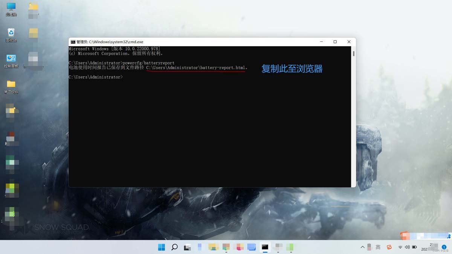Select the 控制面板 desktop icon
The height and width of the screenshot is (254, 452).
[11, 61]
